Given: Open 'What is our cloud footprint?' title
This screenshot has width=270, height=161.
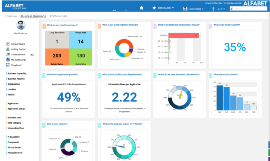Looking at the screenshot, I should 227,25.
